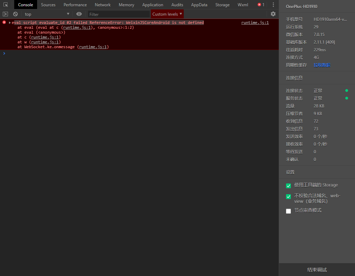Image resolution: width=355 pixels, height=276 pixels.
Task: Open the Storage tab
Action: click(x=222, y=5)
